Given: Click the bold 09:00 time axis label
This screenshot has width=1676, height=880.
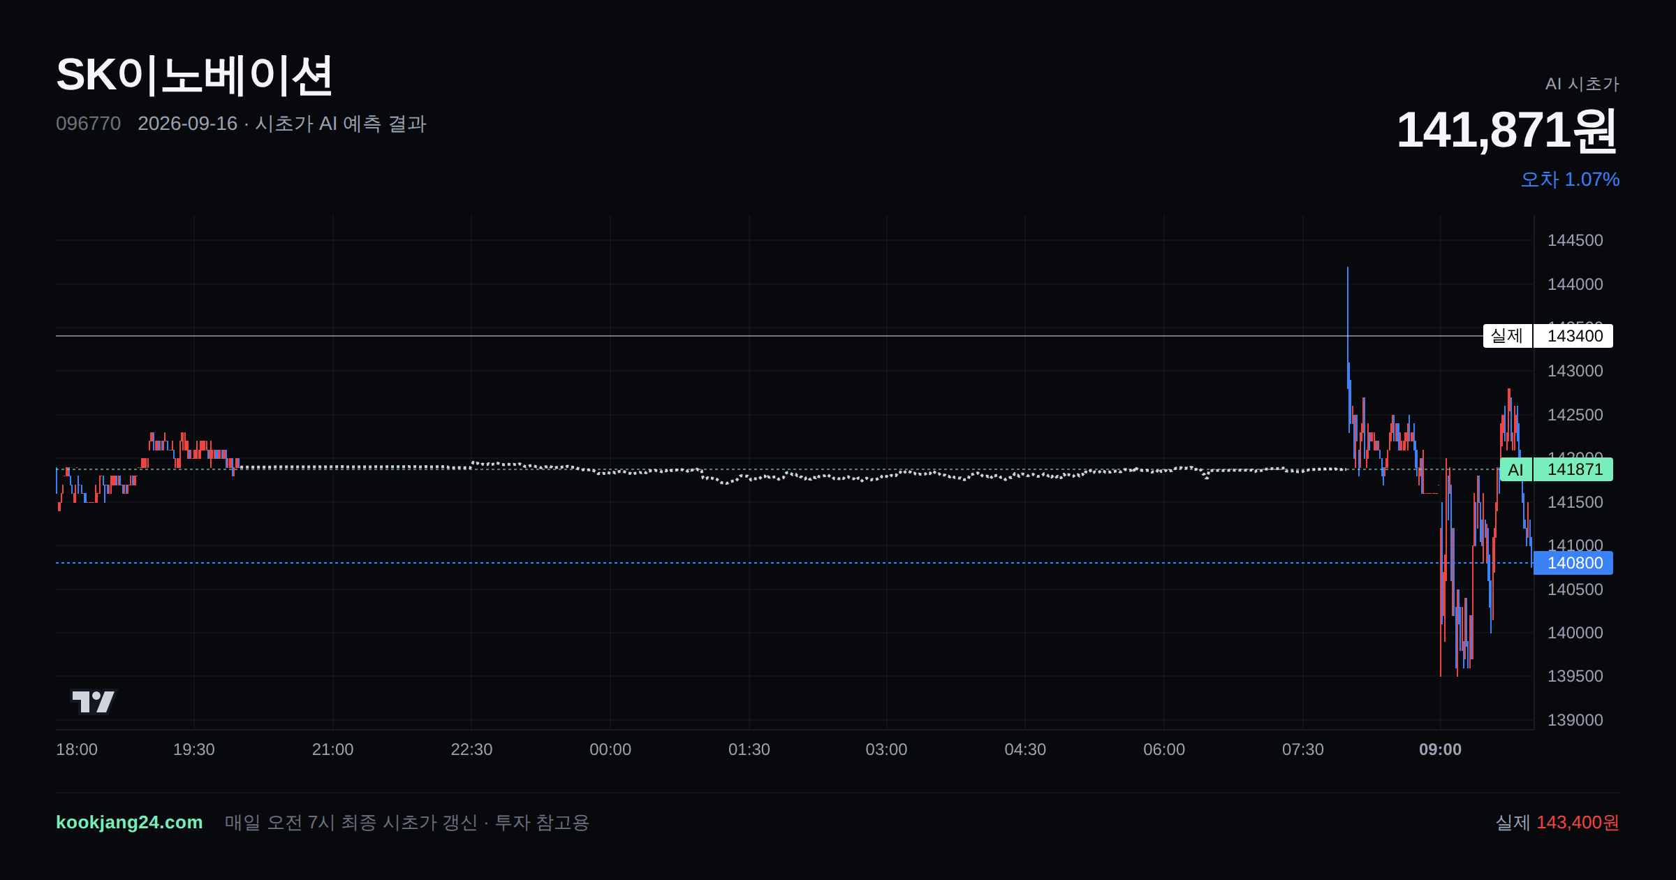Looking at the screenshot, I should coord(1440,749).
